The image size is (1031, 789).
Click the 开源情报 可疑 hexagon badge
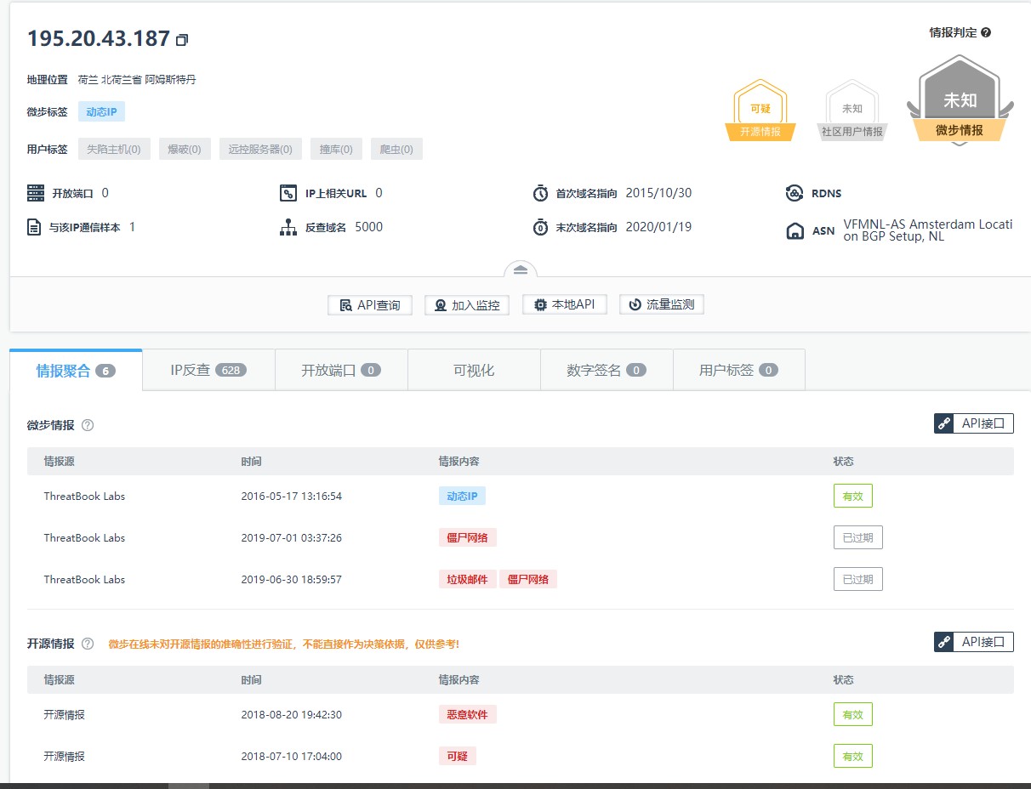[760, 111]
